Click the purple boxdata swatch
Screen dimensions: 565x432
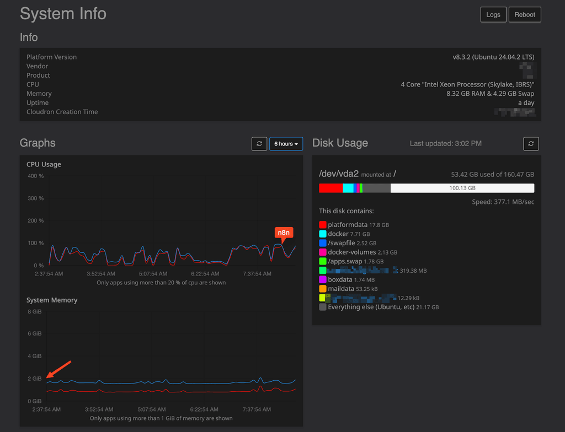(322, 279)
